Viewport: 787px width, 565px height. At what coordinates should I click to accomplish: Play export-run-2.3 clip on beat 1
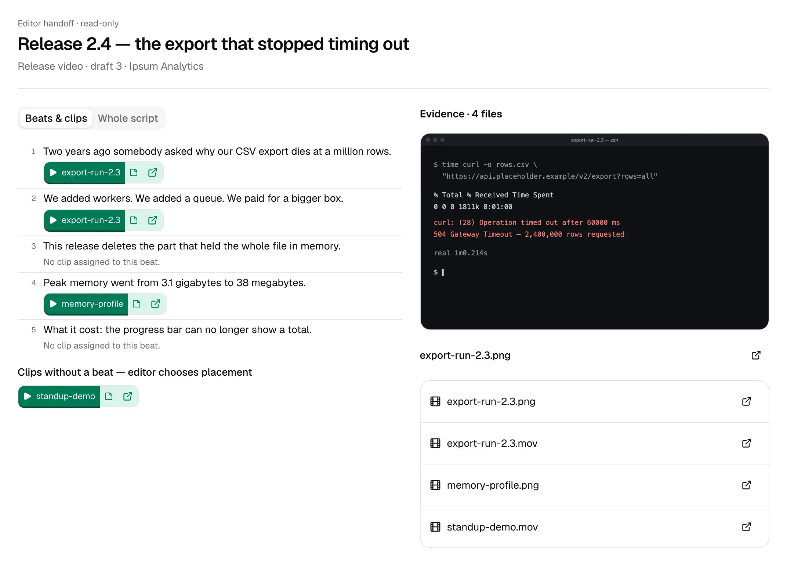tap(84, 172)
